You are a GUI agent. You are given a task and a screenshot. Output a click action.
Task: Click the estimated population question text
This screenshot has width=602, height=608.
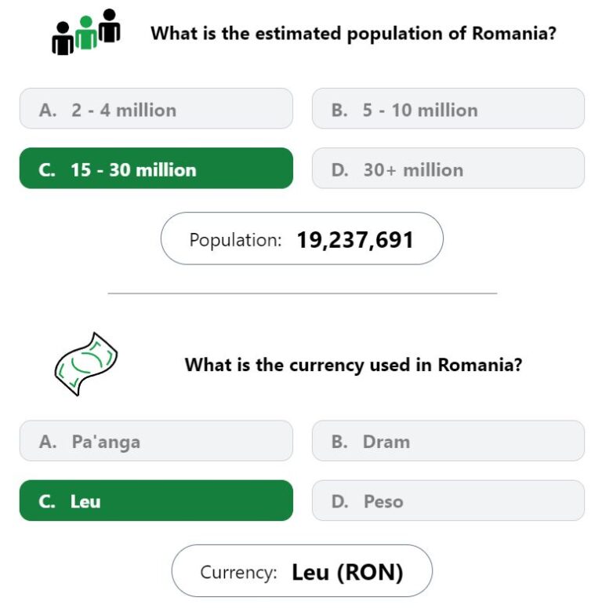pyautogui.click(x=354, y=34)
